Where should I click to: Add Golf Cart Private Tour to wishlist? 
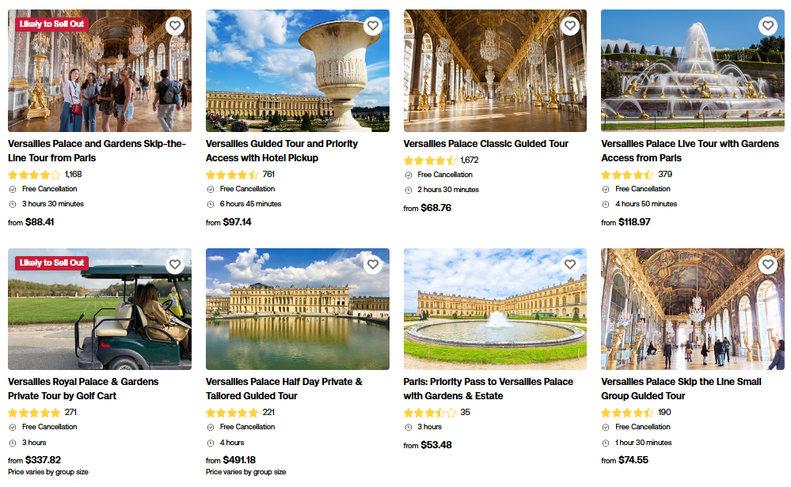[x=175, y=265]
